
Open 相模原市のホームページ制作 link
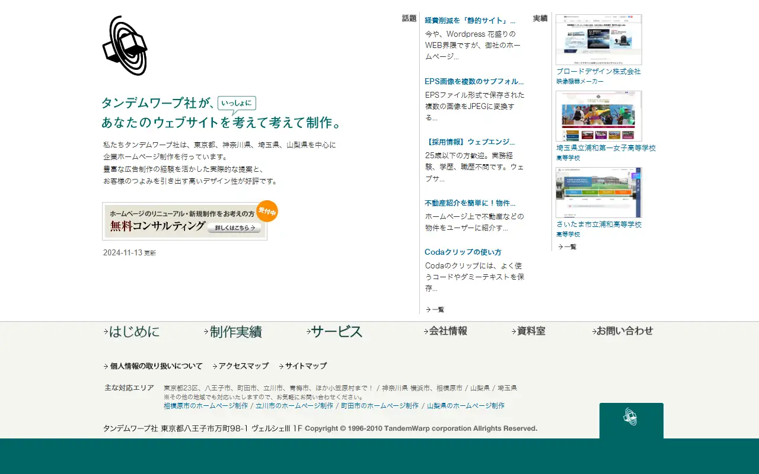pyautogui.click(x=206, y=406)
